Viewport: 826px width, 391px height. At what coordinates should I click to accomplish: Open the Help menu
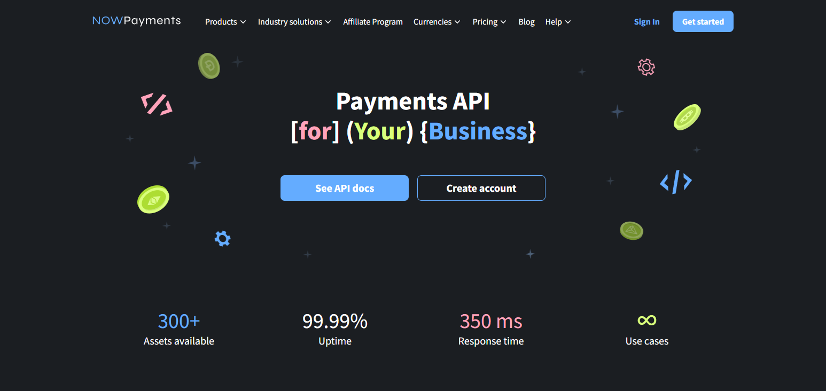coord(558,22)
